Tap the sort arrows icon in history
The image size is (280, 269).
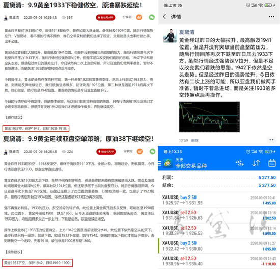coord(256,163)
